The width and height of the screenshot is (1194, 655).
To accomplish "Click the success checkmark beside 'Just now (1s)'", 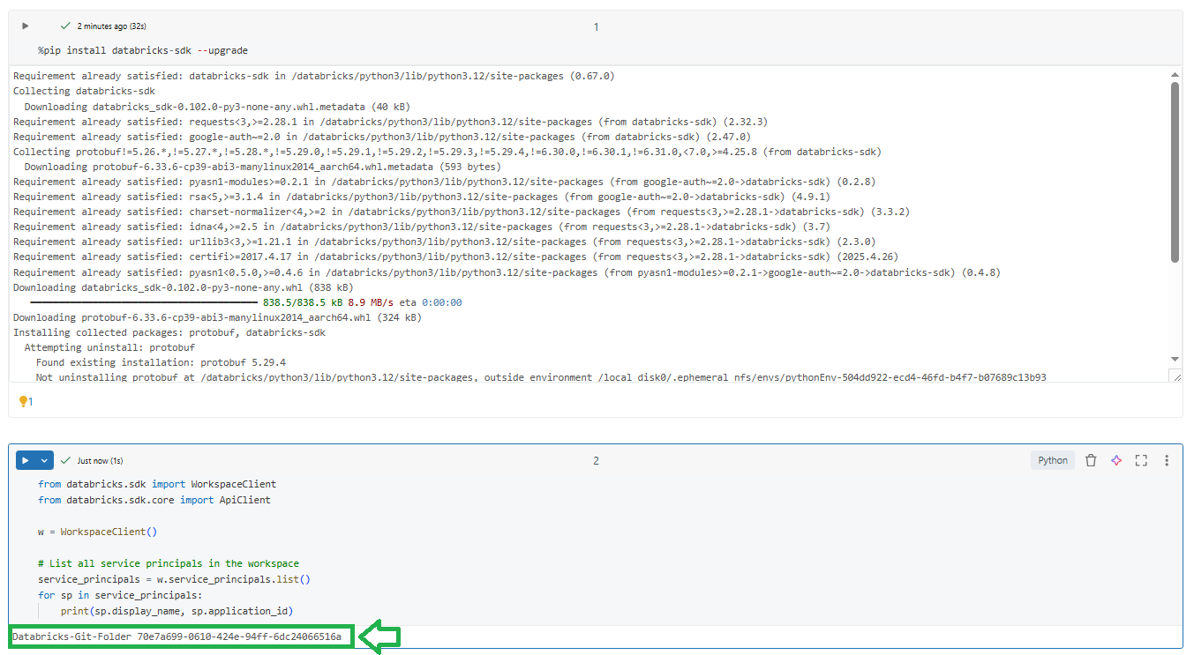I will coord(65,460).
